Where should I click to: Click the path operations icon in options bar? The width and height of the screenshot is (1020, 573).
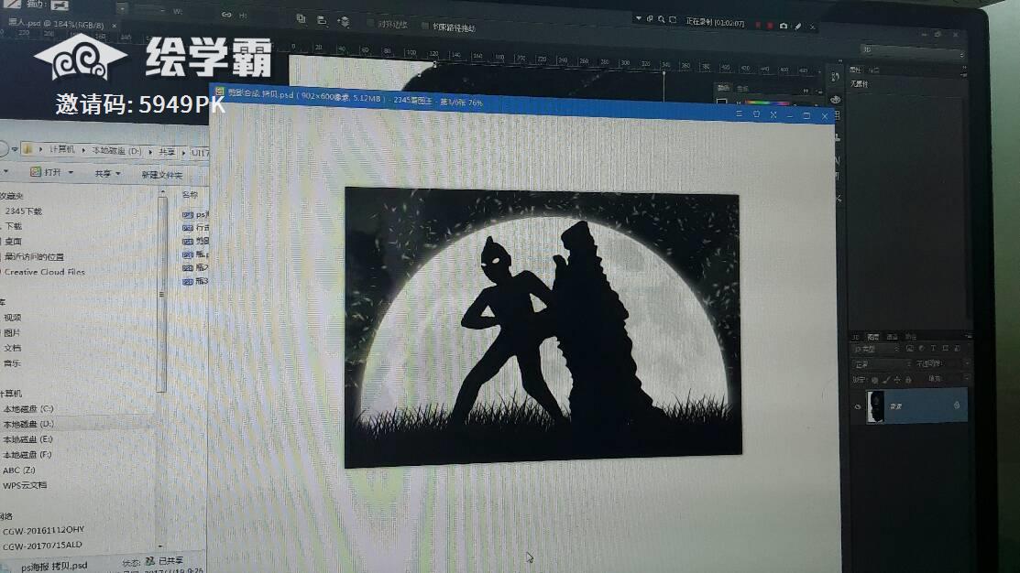(302, 19)
